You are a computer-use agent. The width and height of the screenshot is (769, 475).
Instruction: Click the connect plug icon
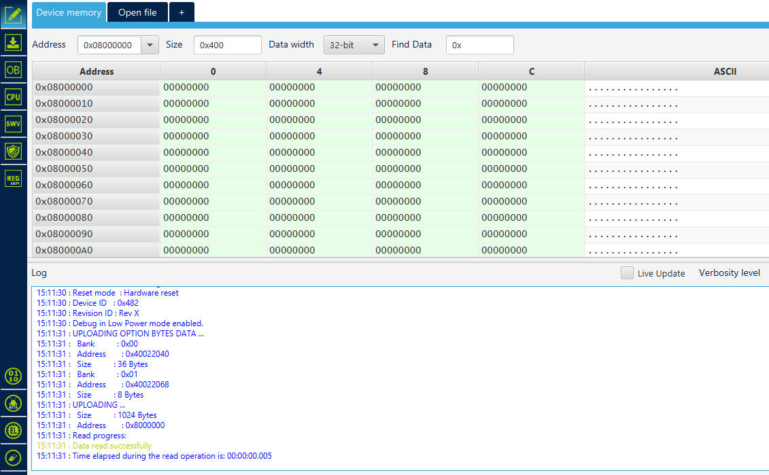[x=14, y=457]
